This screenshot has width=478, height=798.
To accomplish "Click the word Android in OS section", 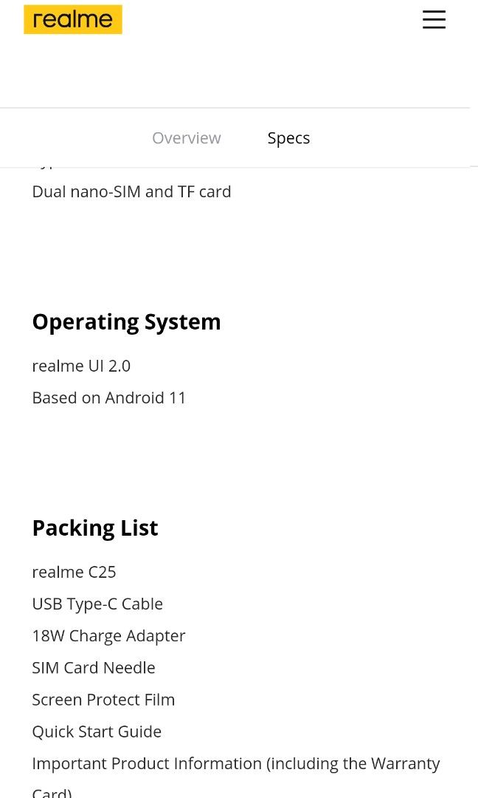I will 134,398.
